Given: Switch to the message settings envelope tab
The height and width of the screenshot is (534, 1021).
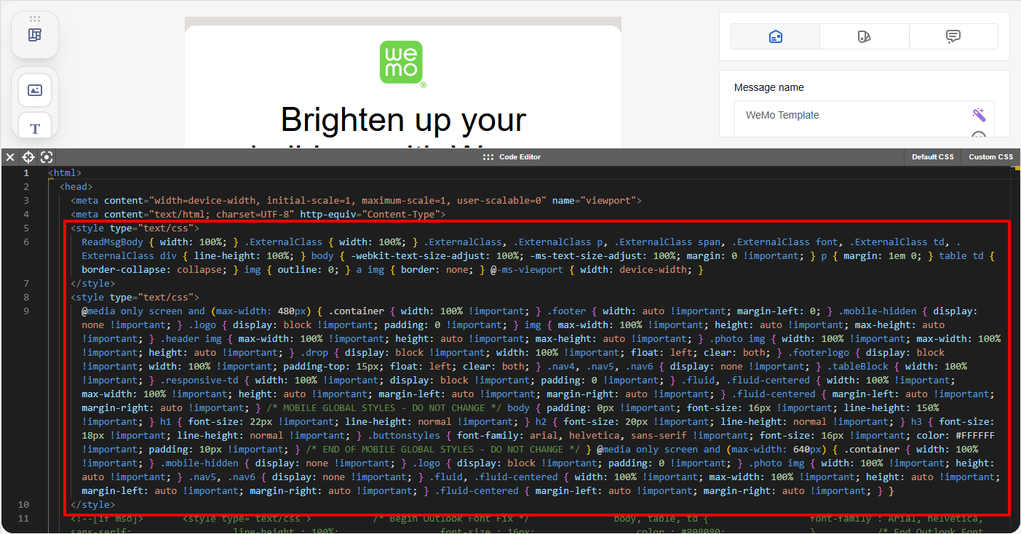Looking at the screenshot, I should [776, 36].
